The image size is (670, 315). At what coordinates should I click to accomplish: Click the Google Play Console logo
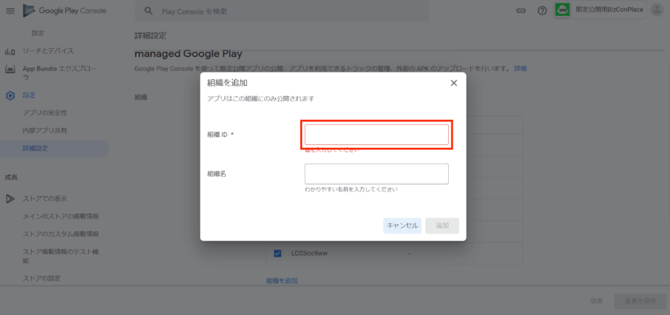[64, 11]
